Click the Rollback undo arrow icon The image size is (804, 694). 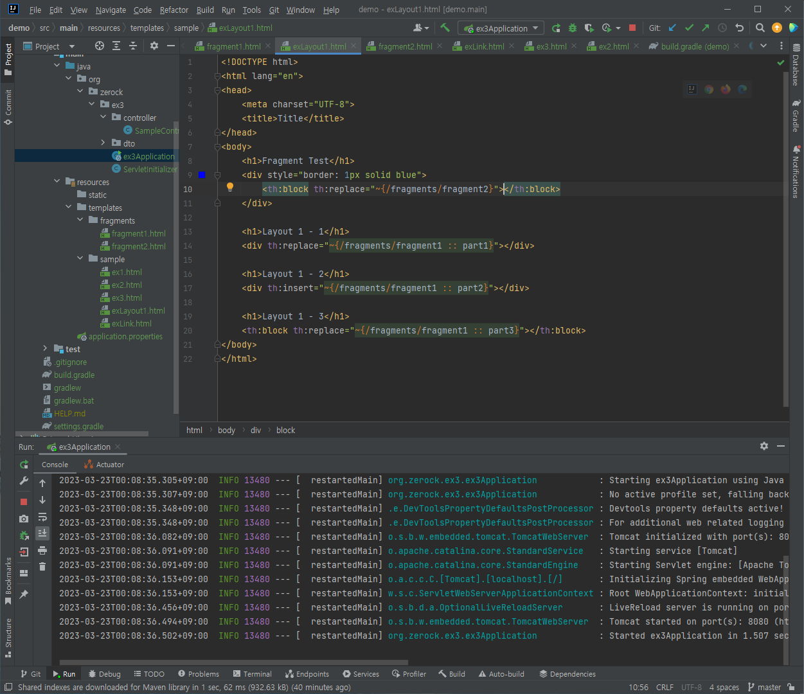pyautogui.click(x=739, y=28)
